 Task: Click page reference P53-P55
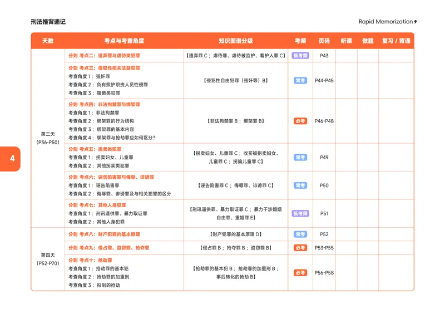click(x=324, y=248)
